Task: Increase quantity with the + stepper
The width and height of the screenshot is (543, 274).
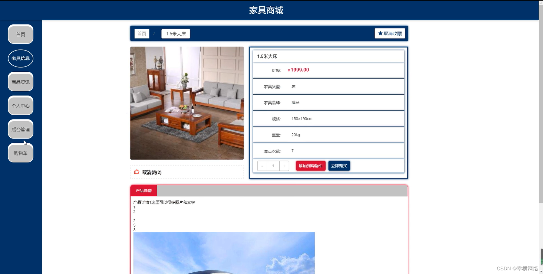Action: (284, 166)
